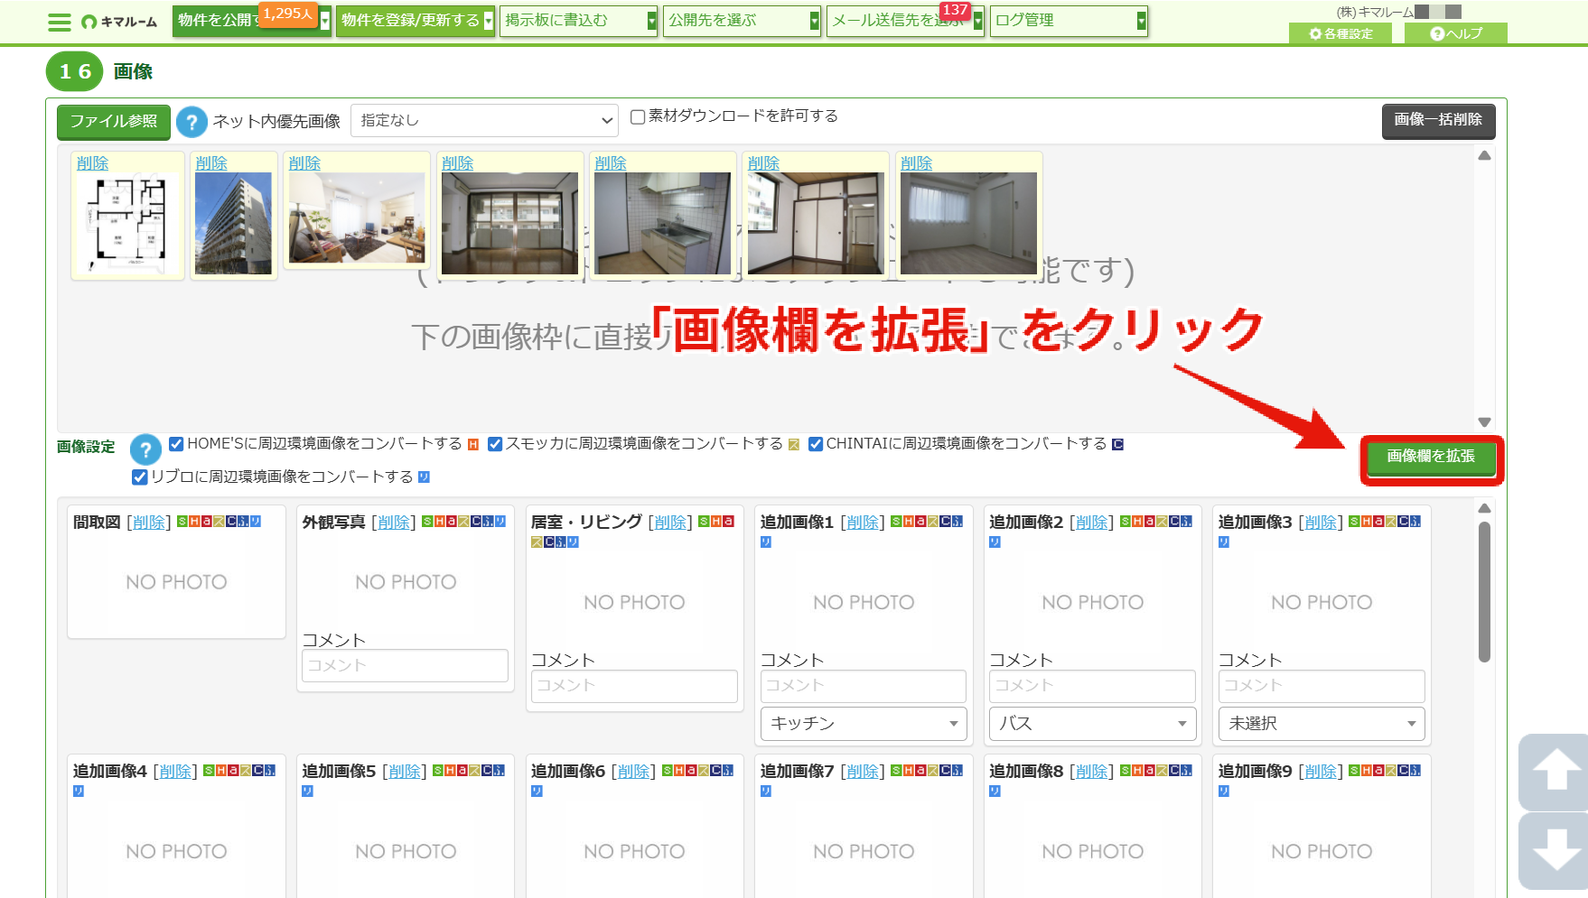
Task: Click 外観写真 comment input field
Action: [405, 666]
